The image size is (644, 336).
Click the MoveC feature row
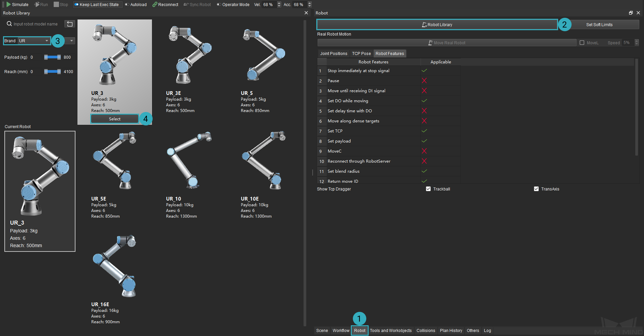point(389,151)
